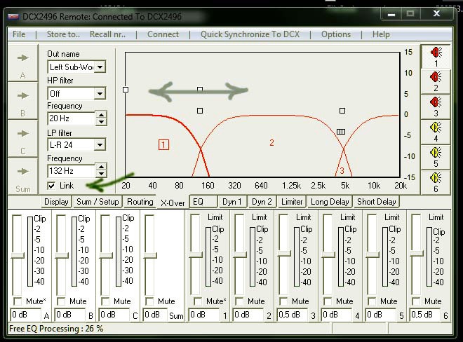463x342 pixels.
Task: Click Free EQ Processing status text
Action: click(x=56, y=329)
